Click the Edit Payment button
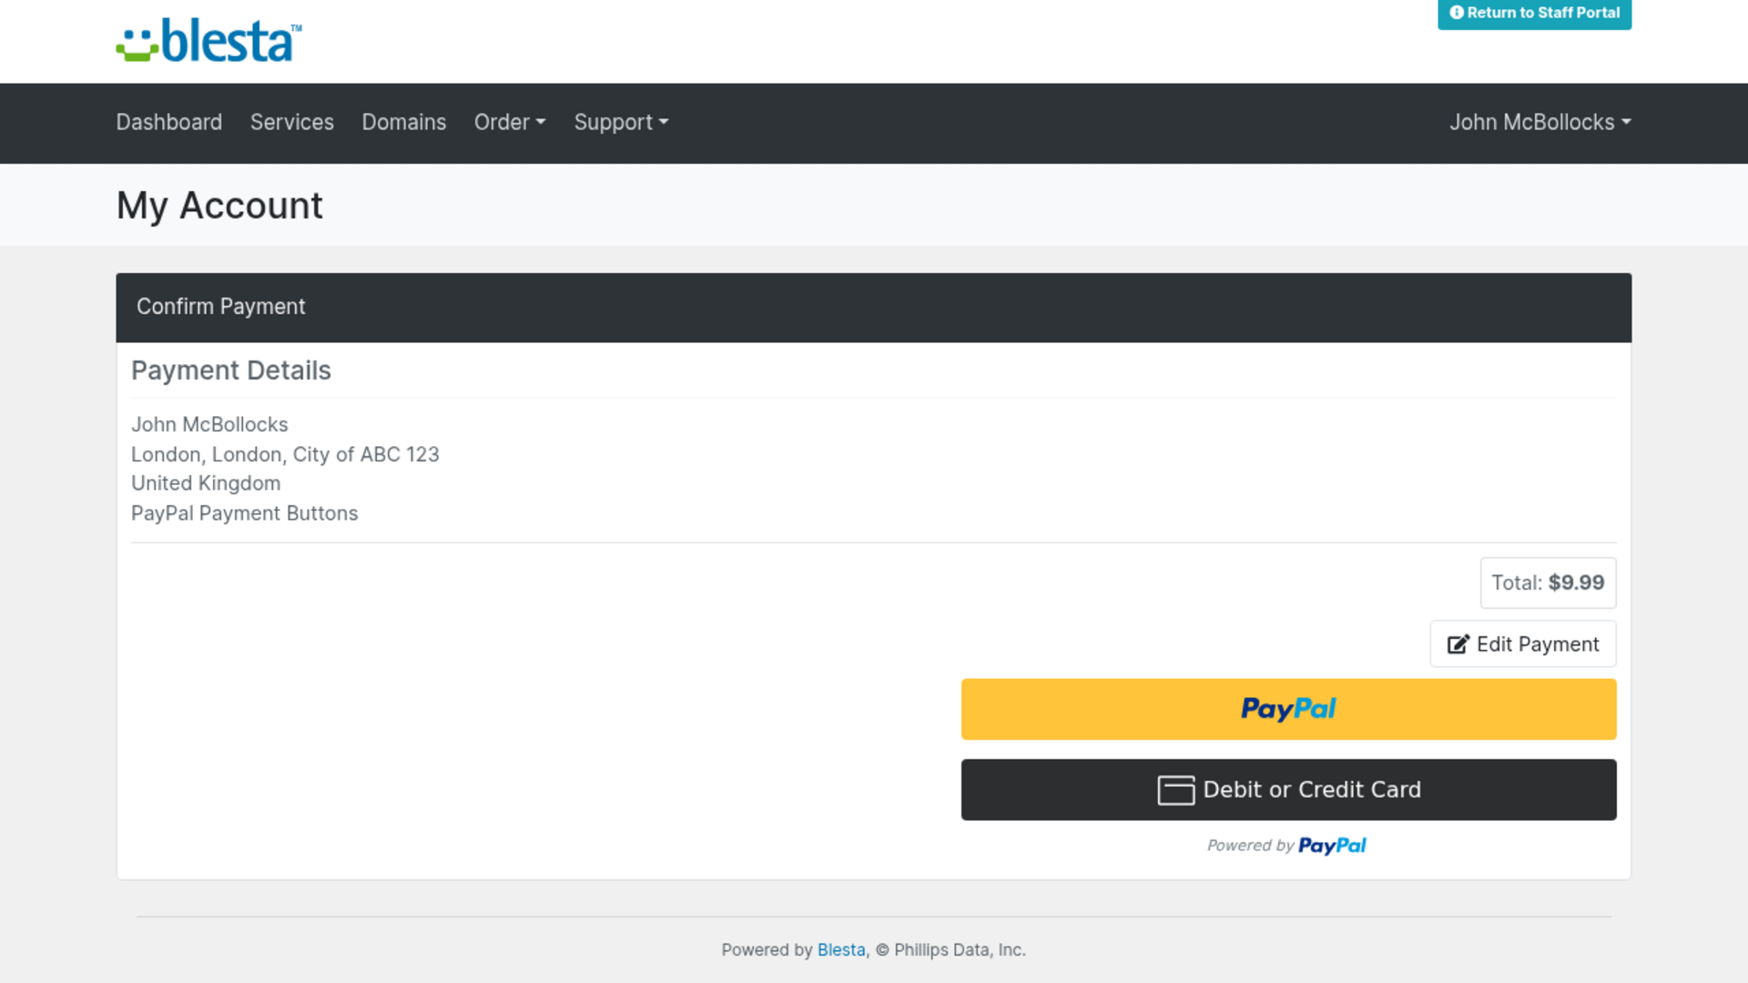The image size is (1748, 983). click(1522, 644)
